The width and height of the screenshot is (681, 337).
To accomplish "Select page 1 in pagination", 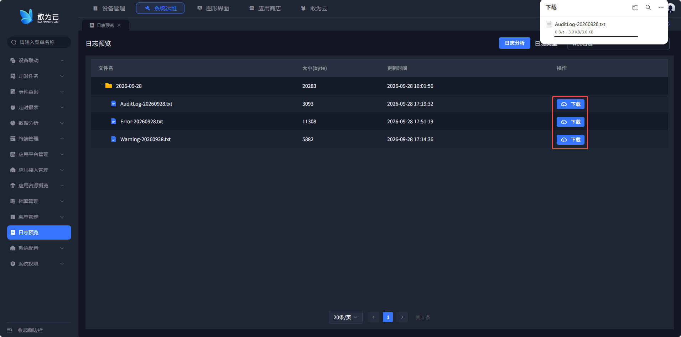I will pyautogui.click(x=388, y=317).
